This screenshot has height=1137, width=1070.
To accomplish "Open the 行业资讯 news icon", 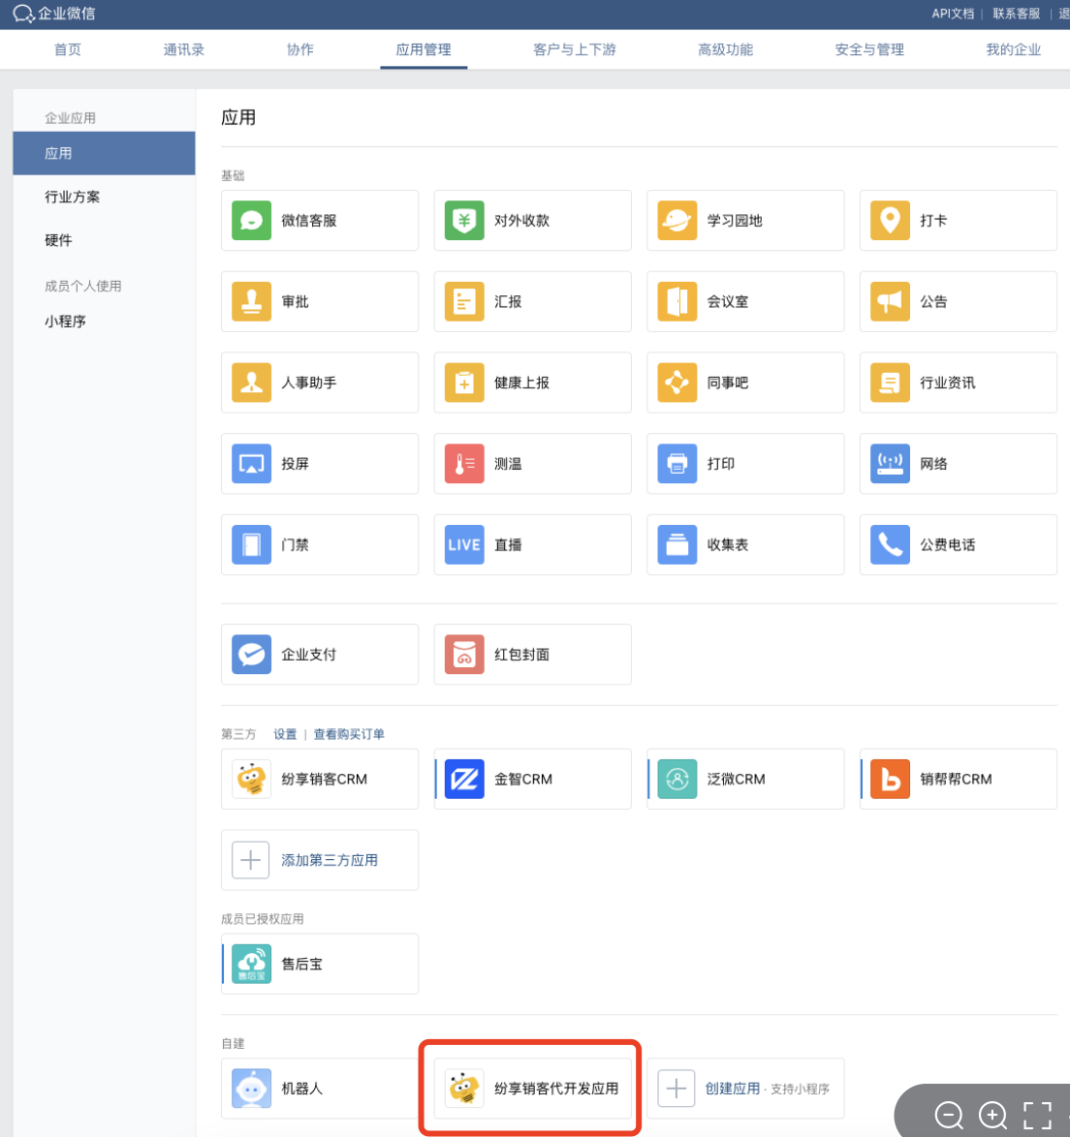I will click(890, 383).
